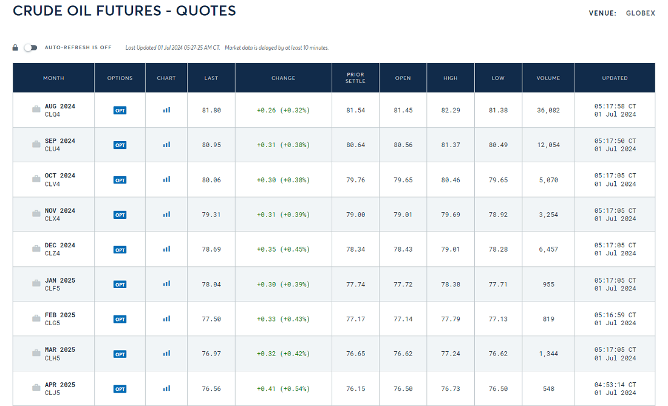Click the lock icon beside auto-refresh
This screenshot has width=668, height=406.
click(15, 47)
